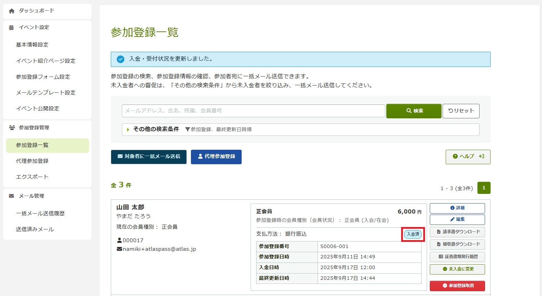
Task: Click the person icon next to 000017
Action: tap(119, 240)
